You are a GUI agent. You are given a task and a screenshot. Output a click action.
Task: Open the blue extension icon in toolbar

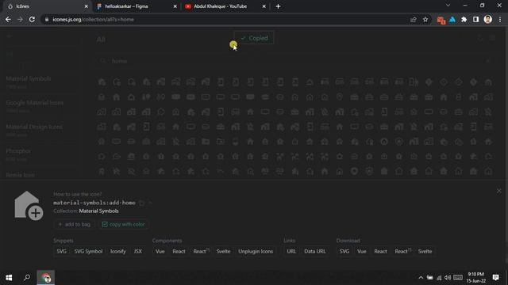click(452, 19)
